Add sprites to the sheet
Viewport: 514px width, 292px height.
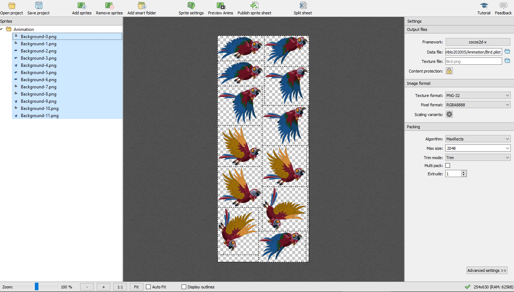(82, 8)
